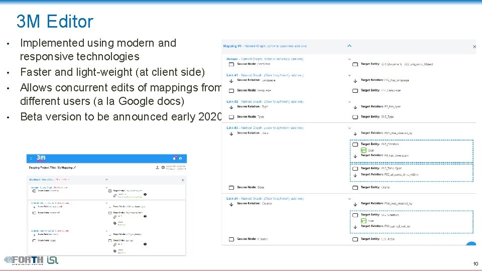Click the upload icon beside the project title
Viewport: 482px width, 271px height.
click(157, 168)
